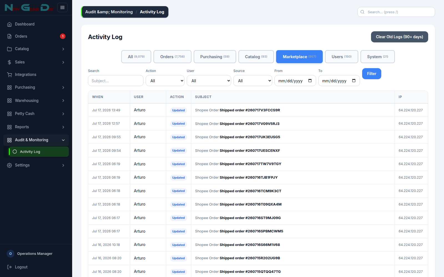
Task: Select the Marketplace (957) tab
Action: [x=299, y=57]
